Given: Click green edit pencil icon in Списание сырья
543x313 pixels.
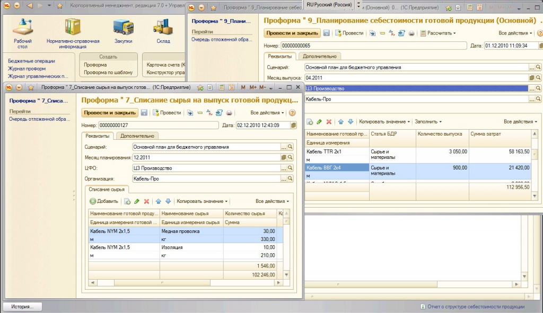Looking at the screenshot, I should click(x=137, y=201).
